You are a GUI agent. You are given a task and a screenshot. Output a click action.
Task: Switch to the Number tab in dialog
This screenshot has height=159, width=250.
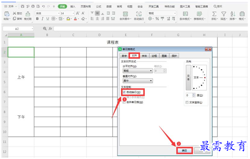(124, 56)
